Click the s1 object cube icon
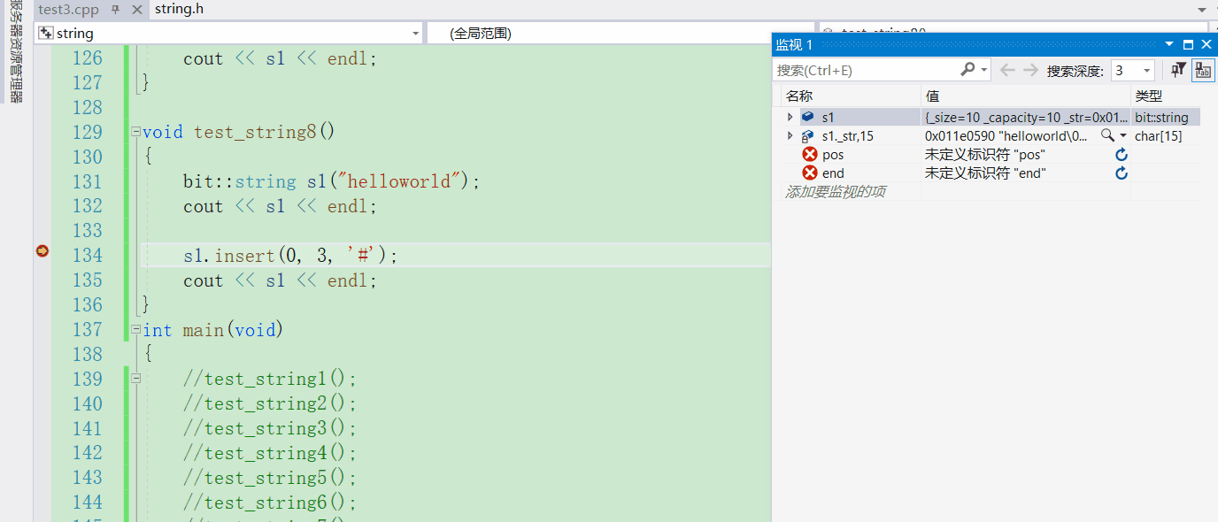This screenshot has height=522, width=1218. (807, 117)
